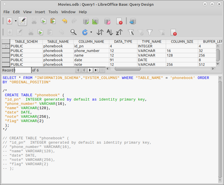Screen dimensions: 224x185
Task: Open the Tools menu
Action: 53,12
